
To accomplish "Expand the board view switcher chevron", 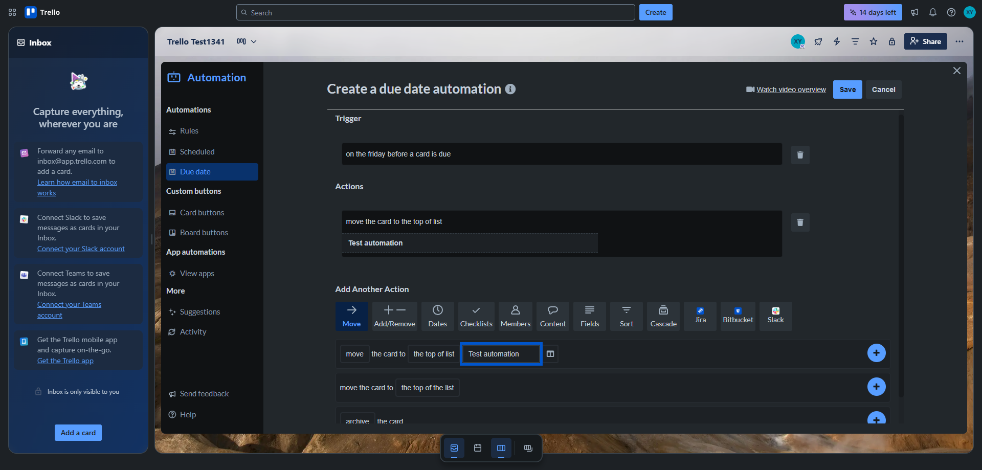I will click(254, 41).
